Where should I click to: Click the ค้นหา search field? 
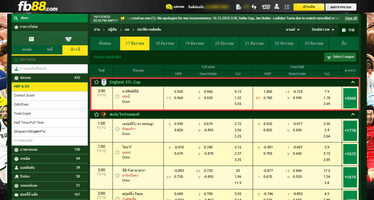click(50, 18)
